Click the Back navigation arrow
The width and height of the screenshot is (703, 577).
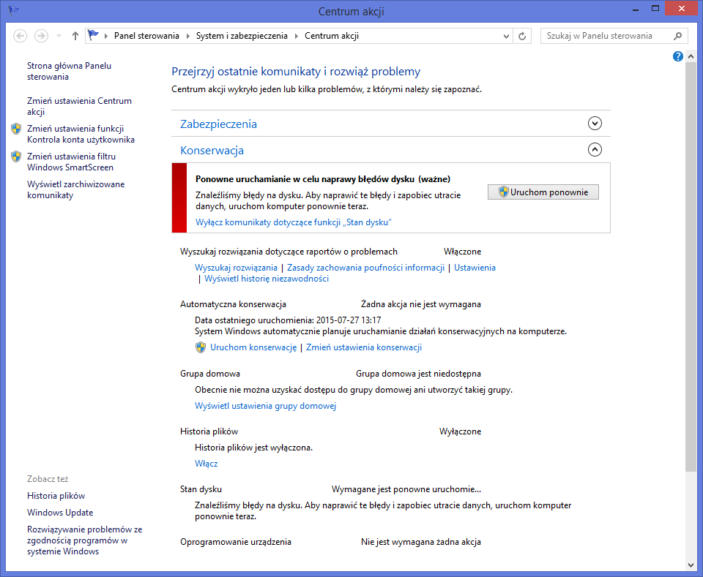tap(21, 36)
